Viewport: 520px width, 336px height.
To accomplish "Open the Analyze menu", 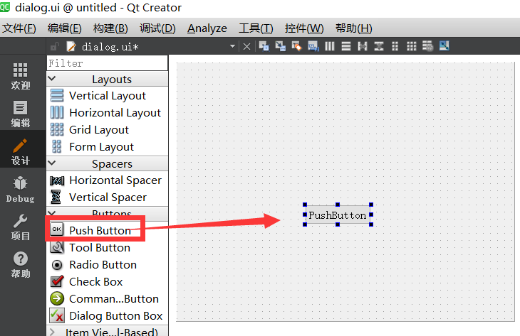I will coord(207,28).
